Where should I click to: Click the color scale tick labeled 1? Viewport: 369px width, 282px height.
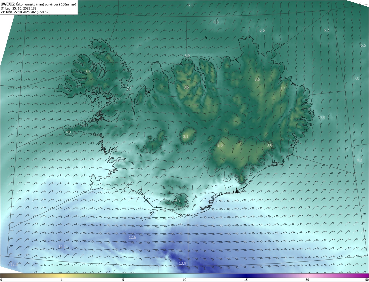tap(62, 280)
